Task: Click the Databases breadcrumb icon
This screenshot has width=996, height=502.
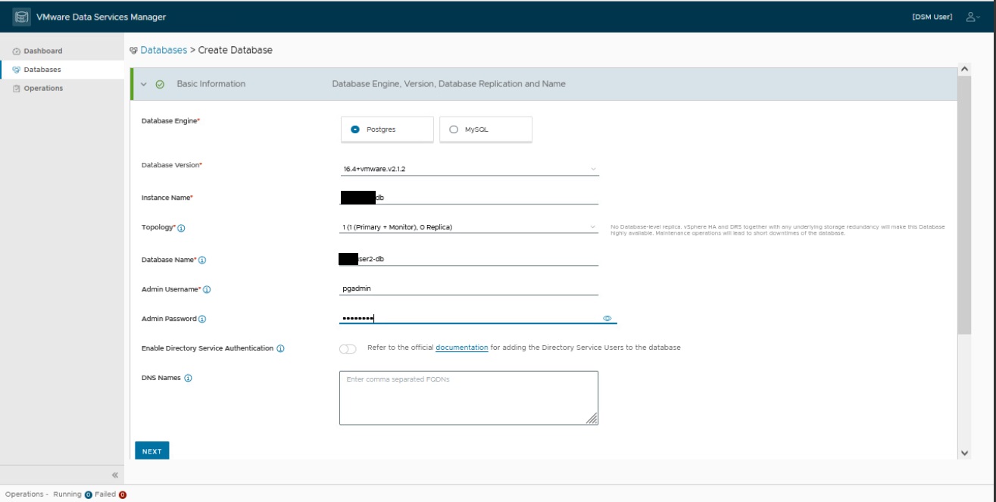Action: point(134,51)
